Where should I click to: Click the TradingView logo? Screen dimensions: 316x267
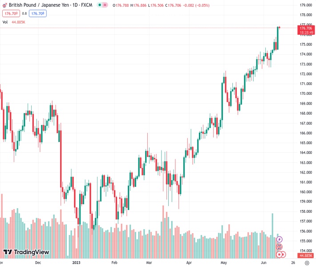point(27,252)
